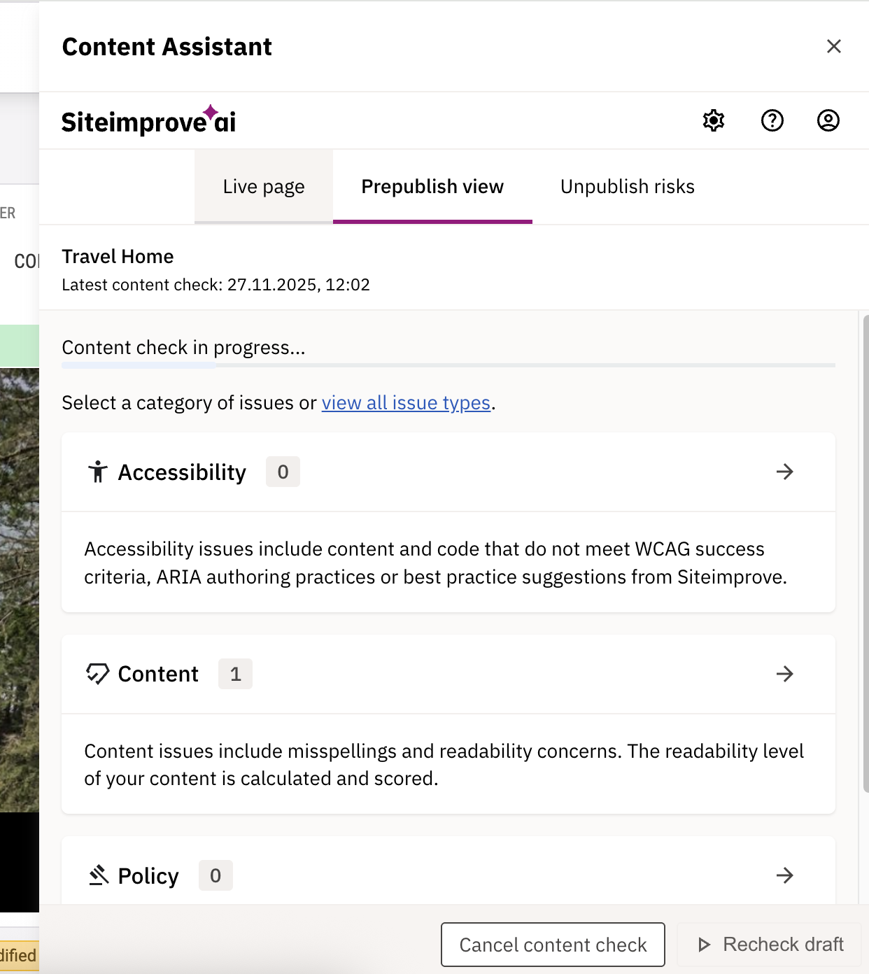Switch to the Unpublish risks tab

[x=627, y=186]
